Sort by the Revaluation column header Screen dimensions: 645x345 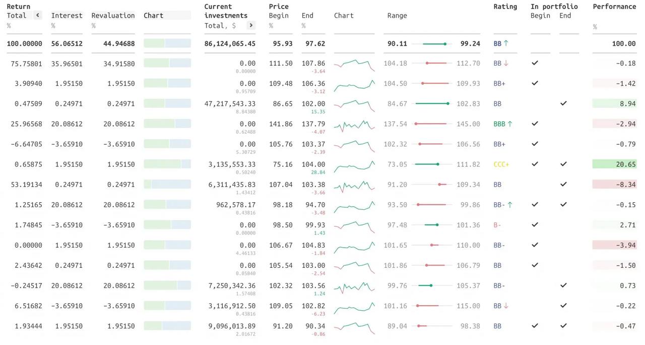coord(113,16)
